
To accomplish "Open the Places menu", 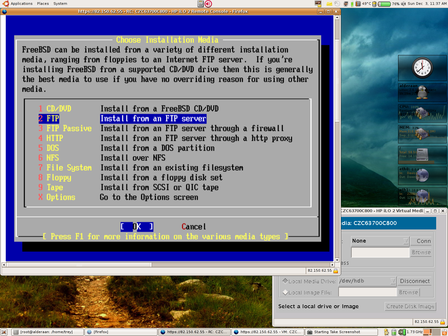I will pyautogui.click(x=43, y=4).
